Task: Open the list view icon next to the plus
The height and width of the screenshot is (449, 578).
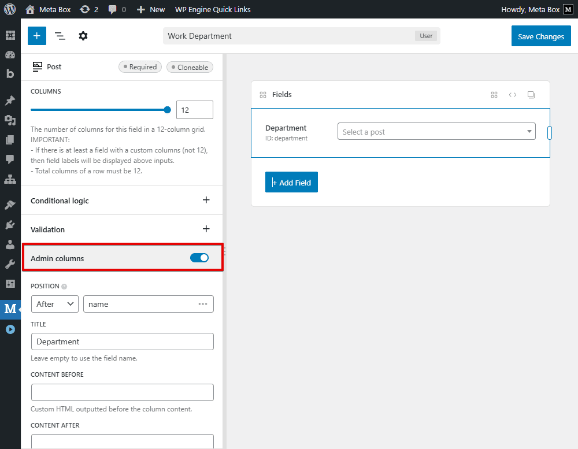Action: [60, 36]
